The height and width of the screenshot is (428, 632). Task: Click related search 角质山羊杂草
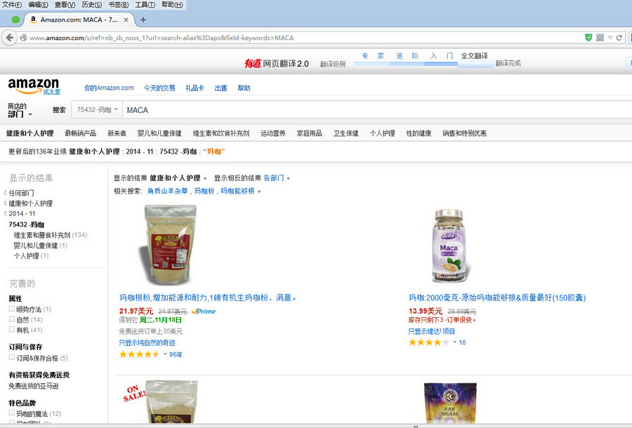pyautogui.click(x=167, y=191)
